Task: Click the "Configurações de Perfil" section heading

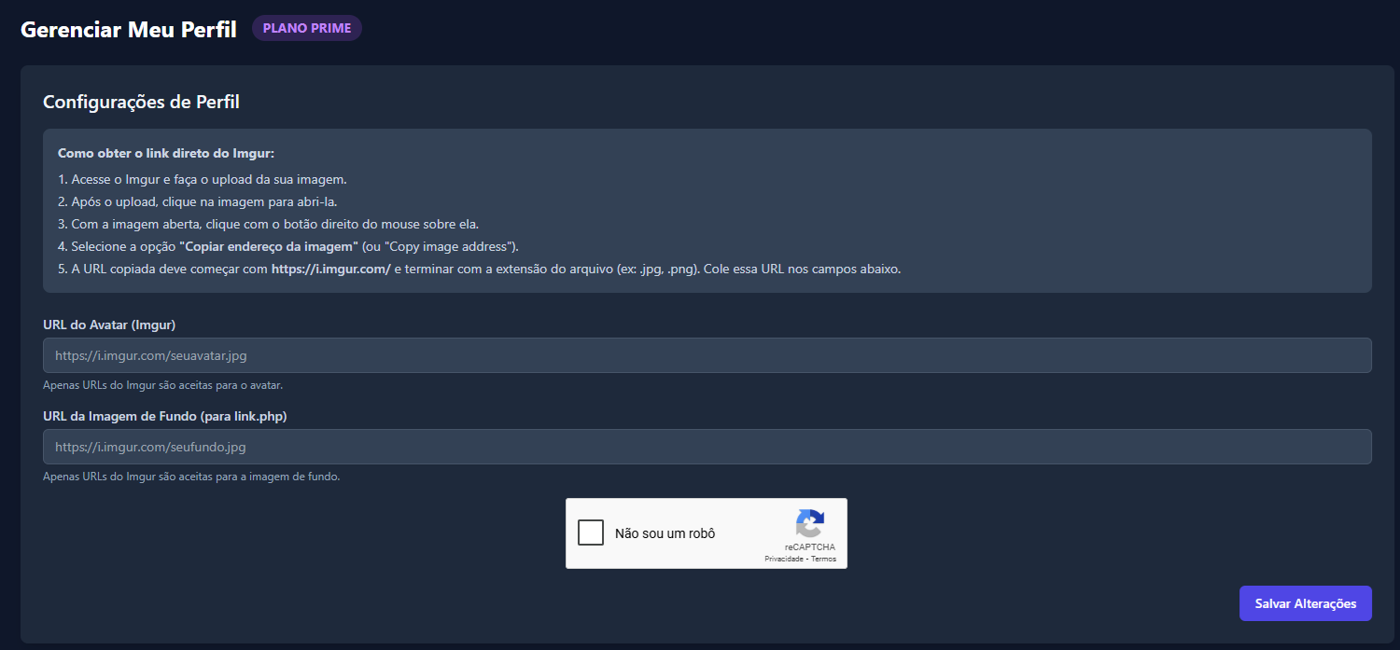Action: pyautogui.click(x=141, y=102)
